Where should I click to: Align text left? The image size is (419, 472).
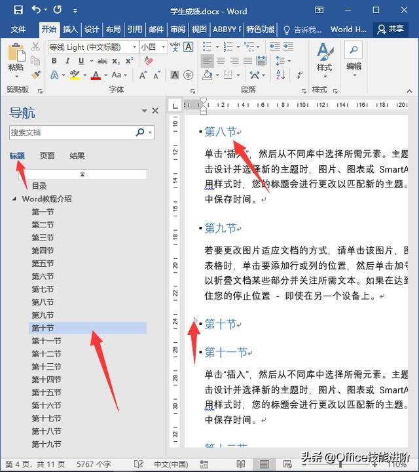click(x=207, y=61)
